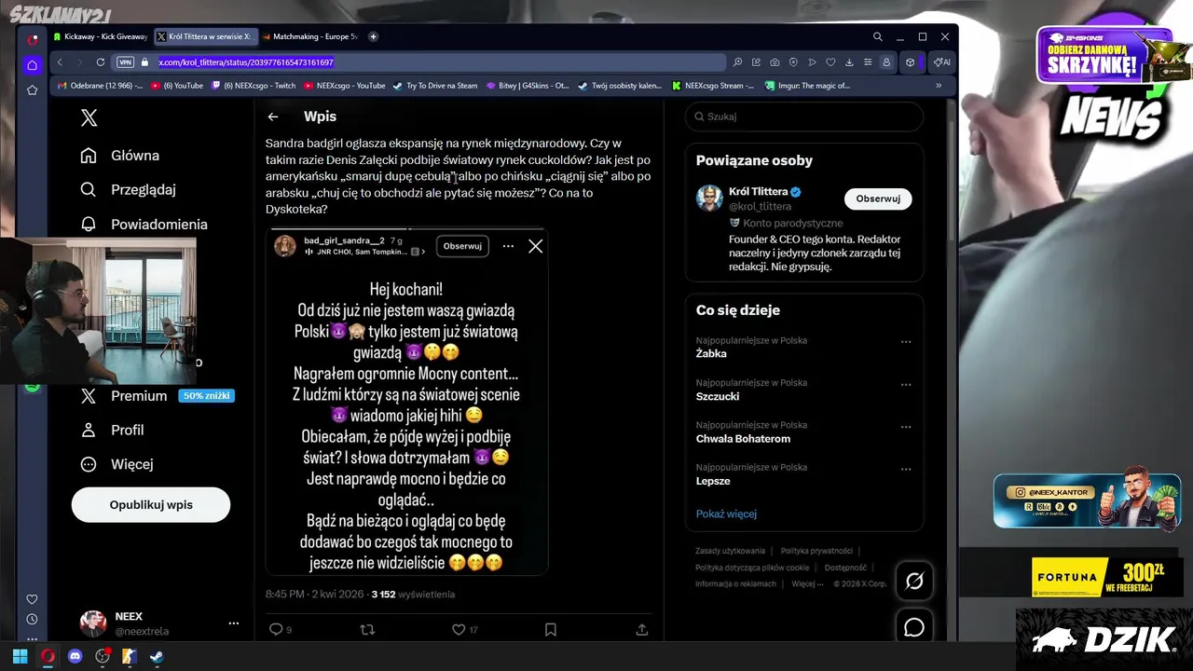Open Opera sidebar home icon

coord(32,65)
